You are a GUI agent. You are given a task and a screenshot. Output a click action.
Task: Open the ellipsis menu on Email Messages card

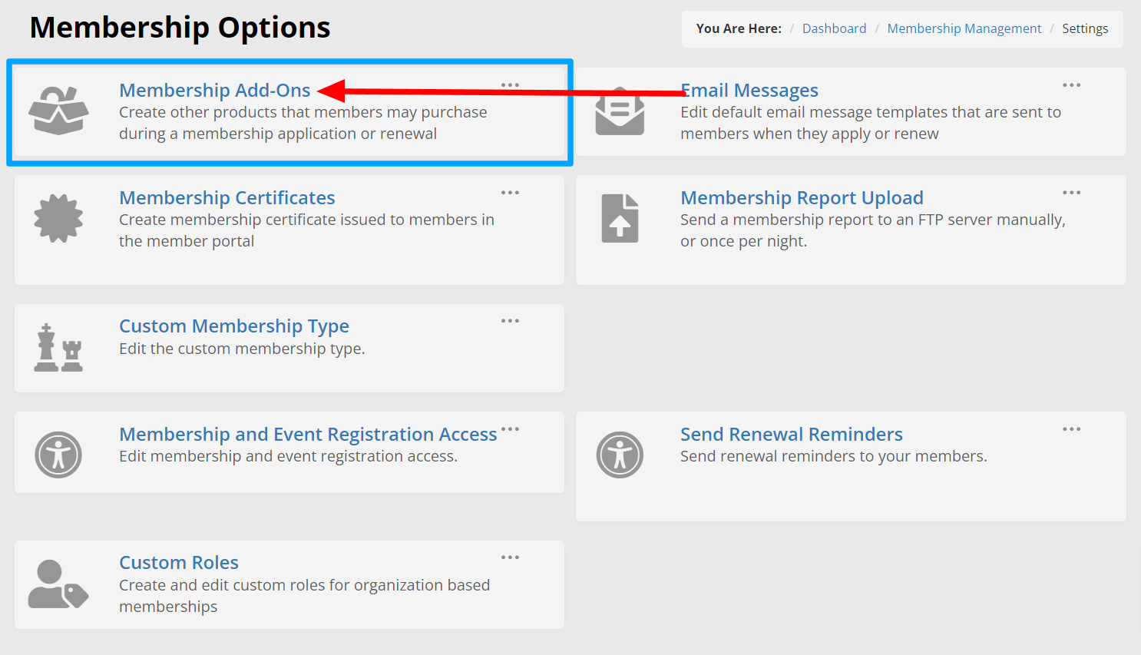tap(1071, 85)
